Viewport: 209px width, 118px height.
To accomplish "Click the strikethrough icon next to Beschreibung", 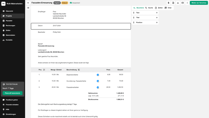I will click(79, 70).
